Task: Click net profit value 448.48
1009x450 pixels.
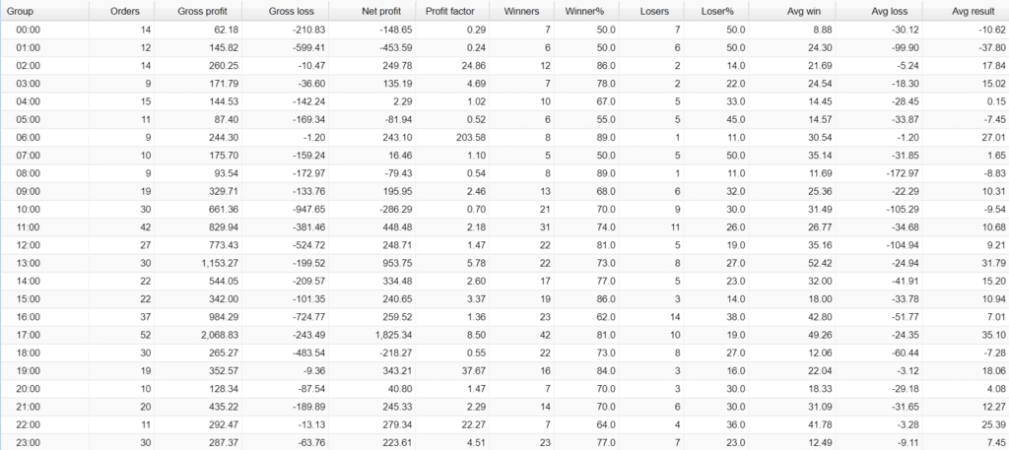Action: pos(399,227)
